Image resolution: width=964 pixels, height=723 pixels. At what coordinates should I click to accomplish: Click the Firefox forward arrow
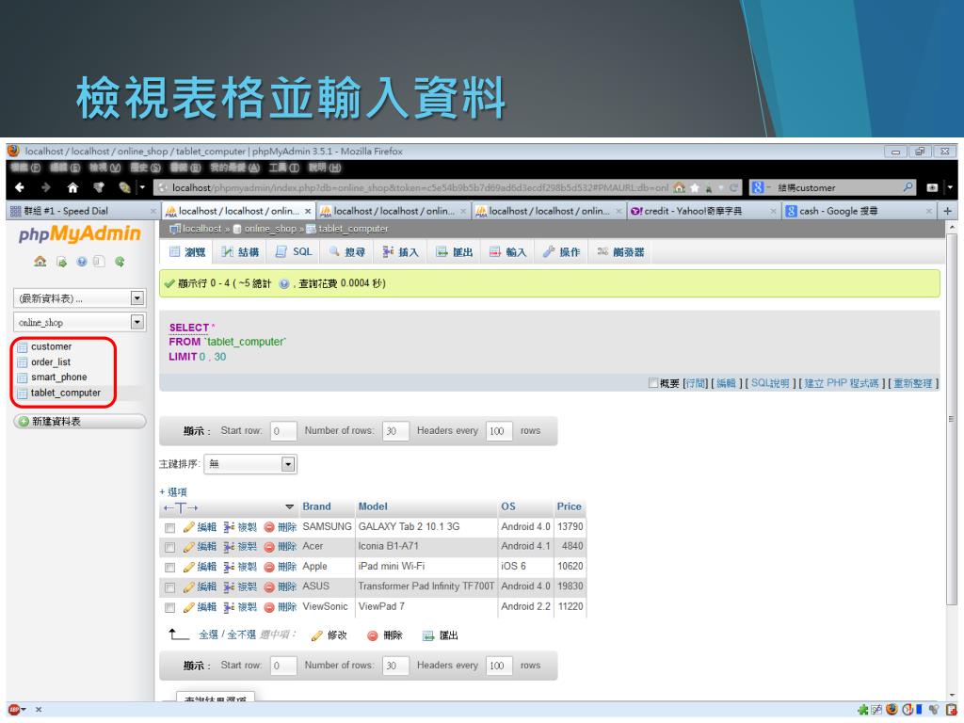coord(45,187)
